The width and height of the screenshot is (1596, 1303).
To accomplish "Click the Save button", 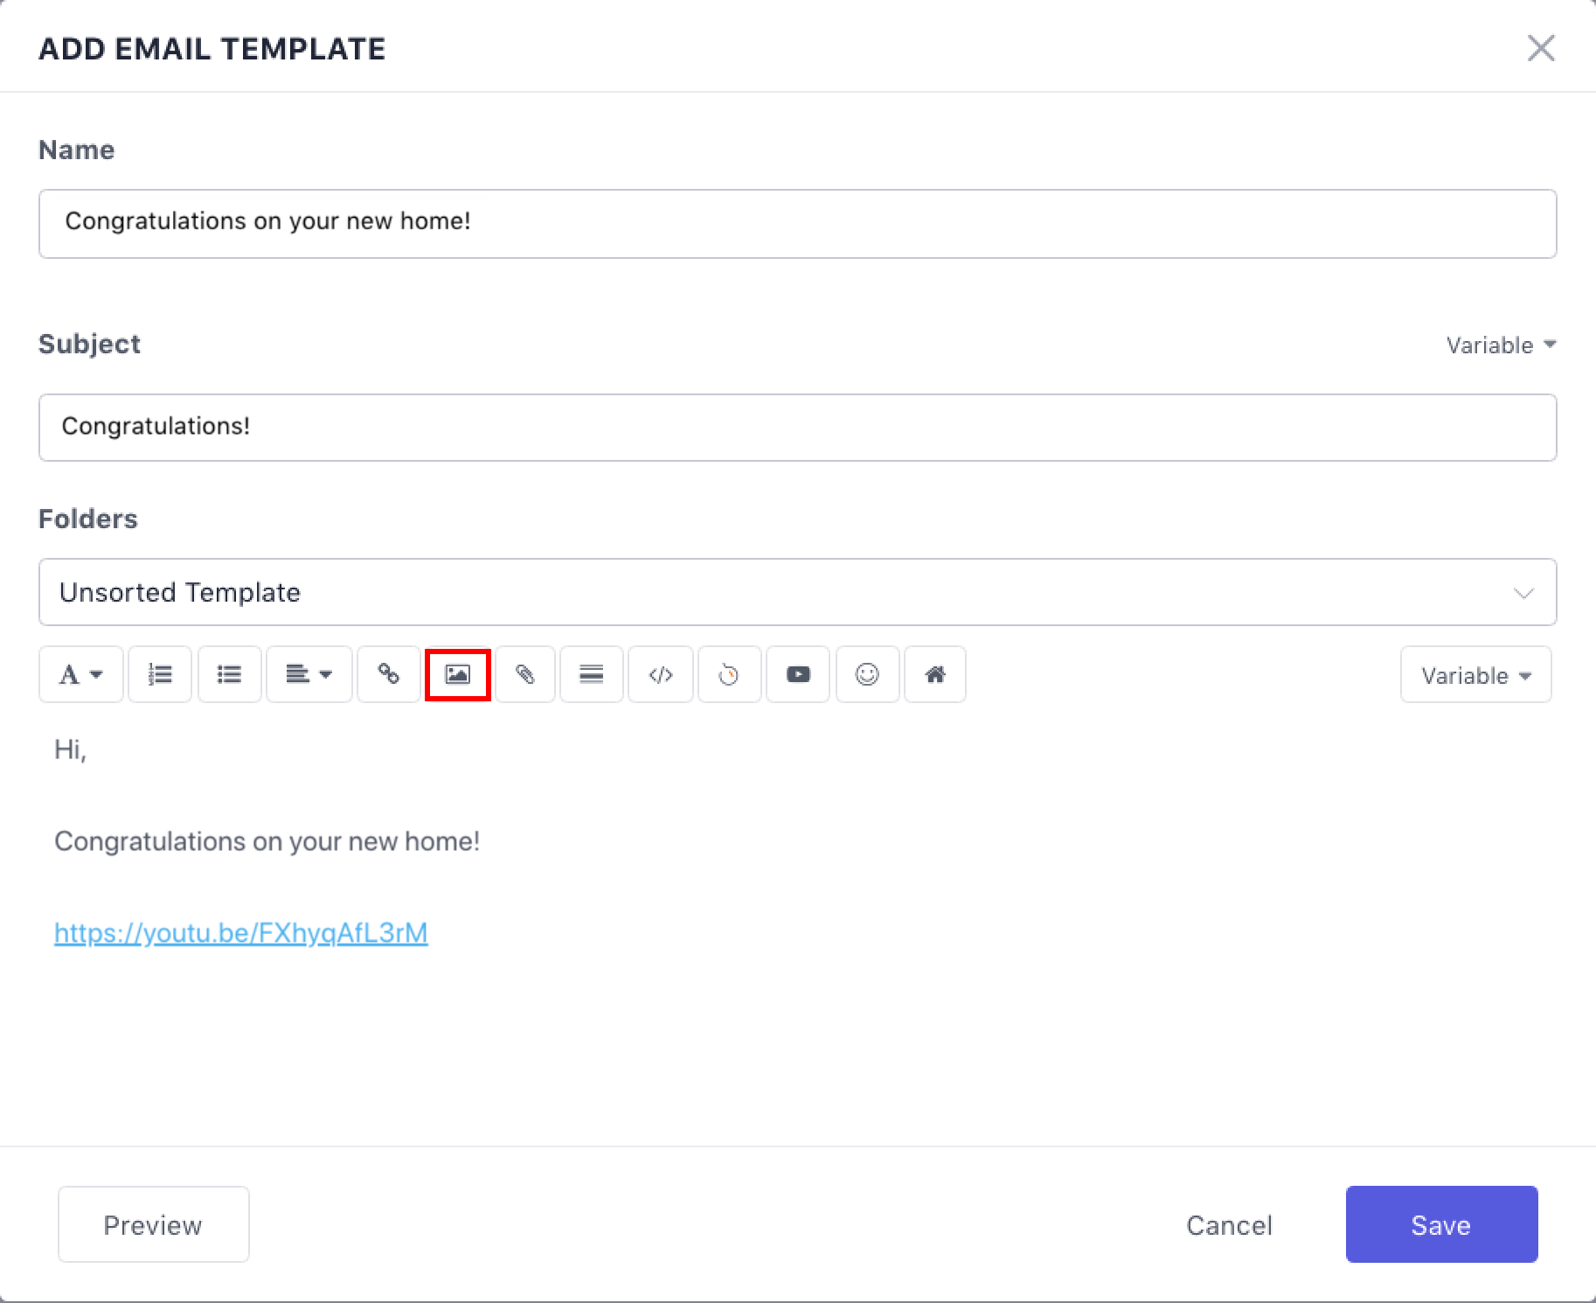I will coord(1440,1224).
